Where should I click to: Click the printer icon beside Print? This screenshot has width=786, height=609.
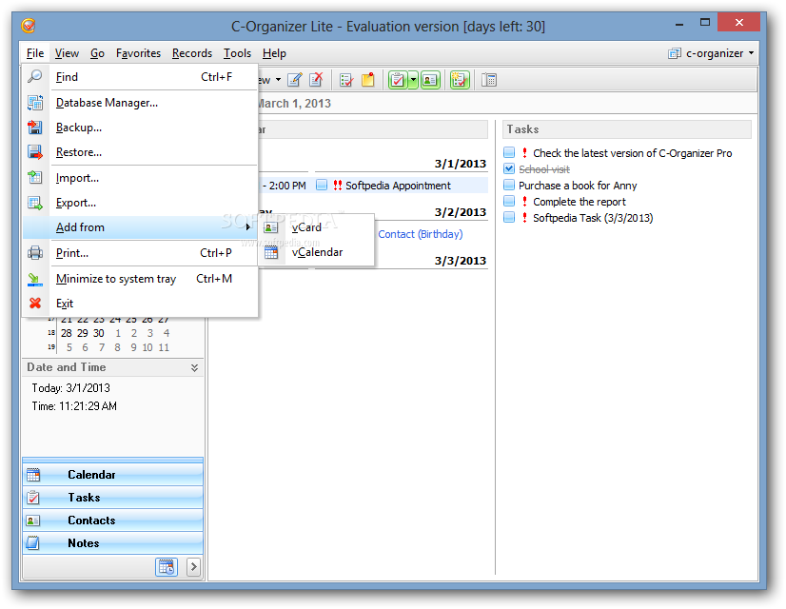click(34, 252)
